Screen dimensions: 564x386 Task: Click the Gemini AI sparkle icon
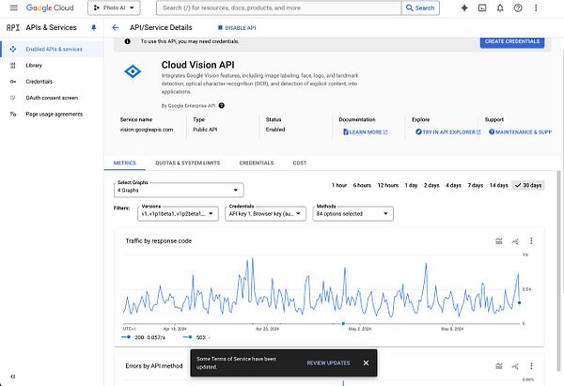463,8
